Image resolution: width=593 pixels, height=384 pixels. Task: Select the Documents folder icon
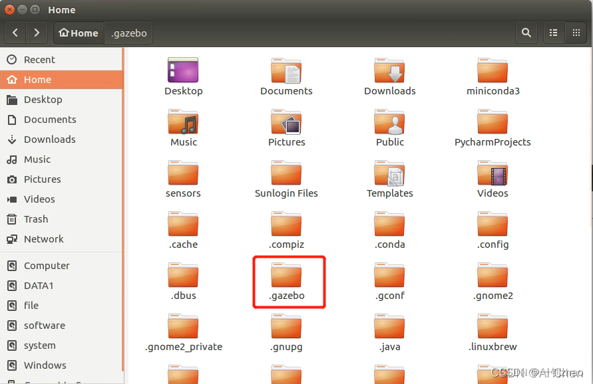tap(286, 76)
